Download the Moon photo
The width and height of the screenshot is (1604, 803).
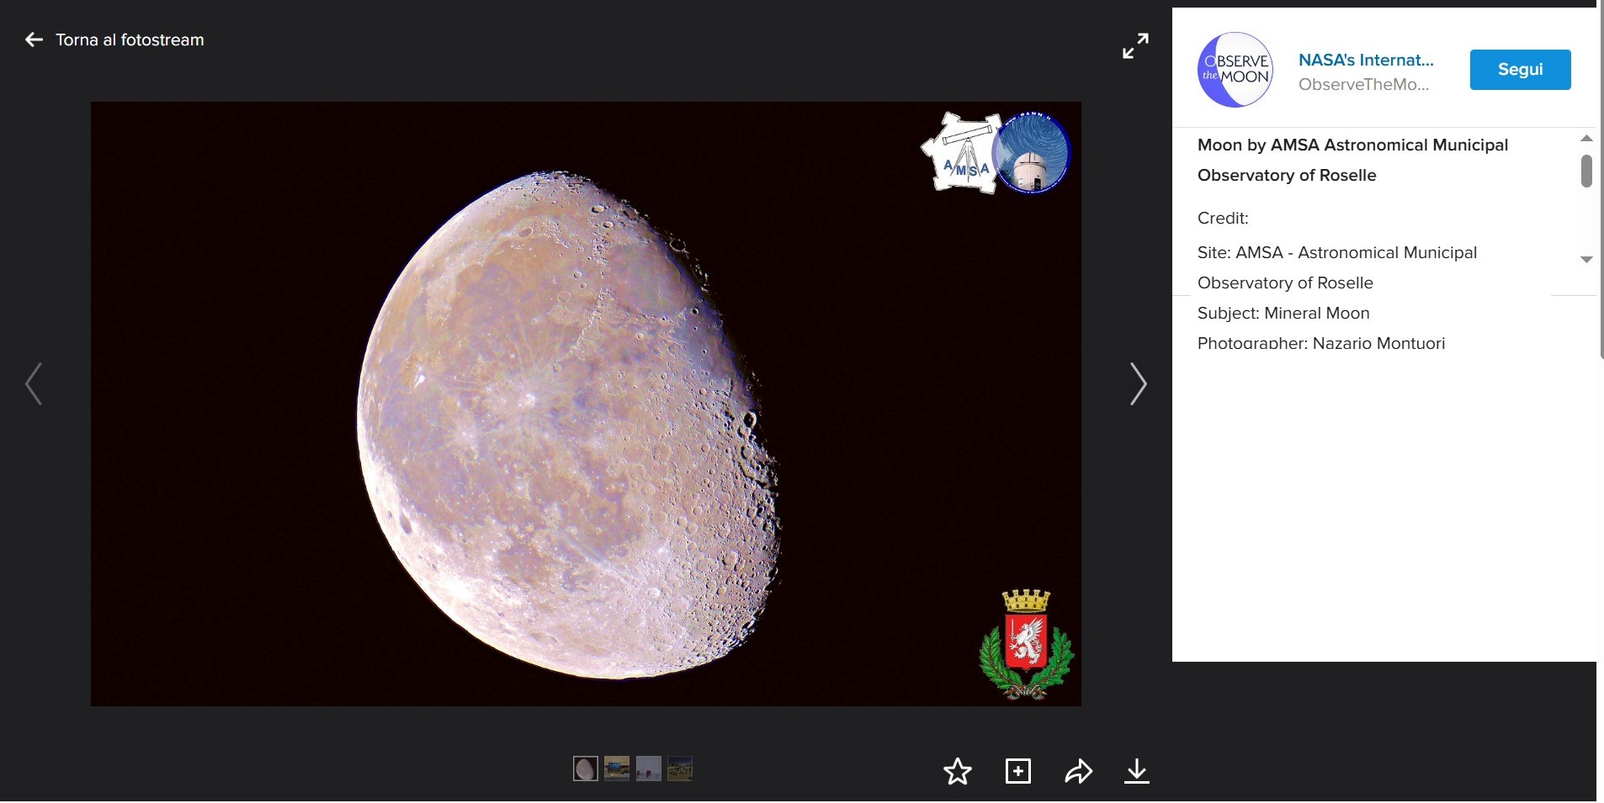click(1136, 771)
